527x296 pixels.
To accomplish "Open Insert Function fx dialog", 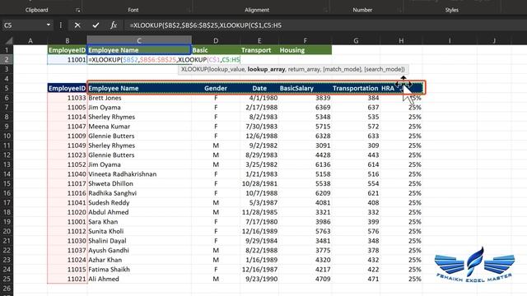I will tap(114, 25).
